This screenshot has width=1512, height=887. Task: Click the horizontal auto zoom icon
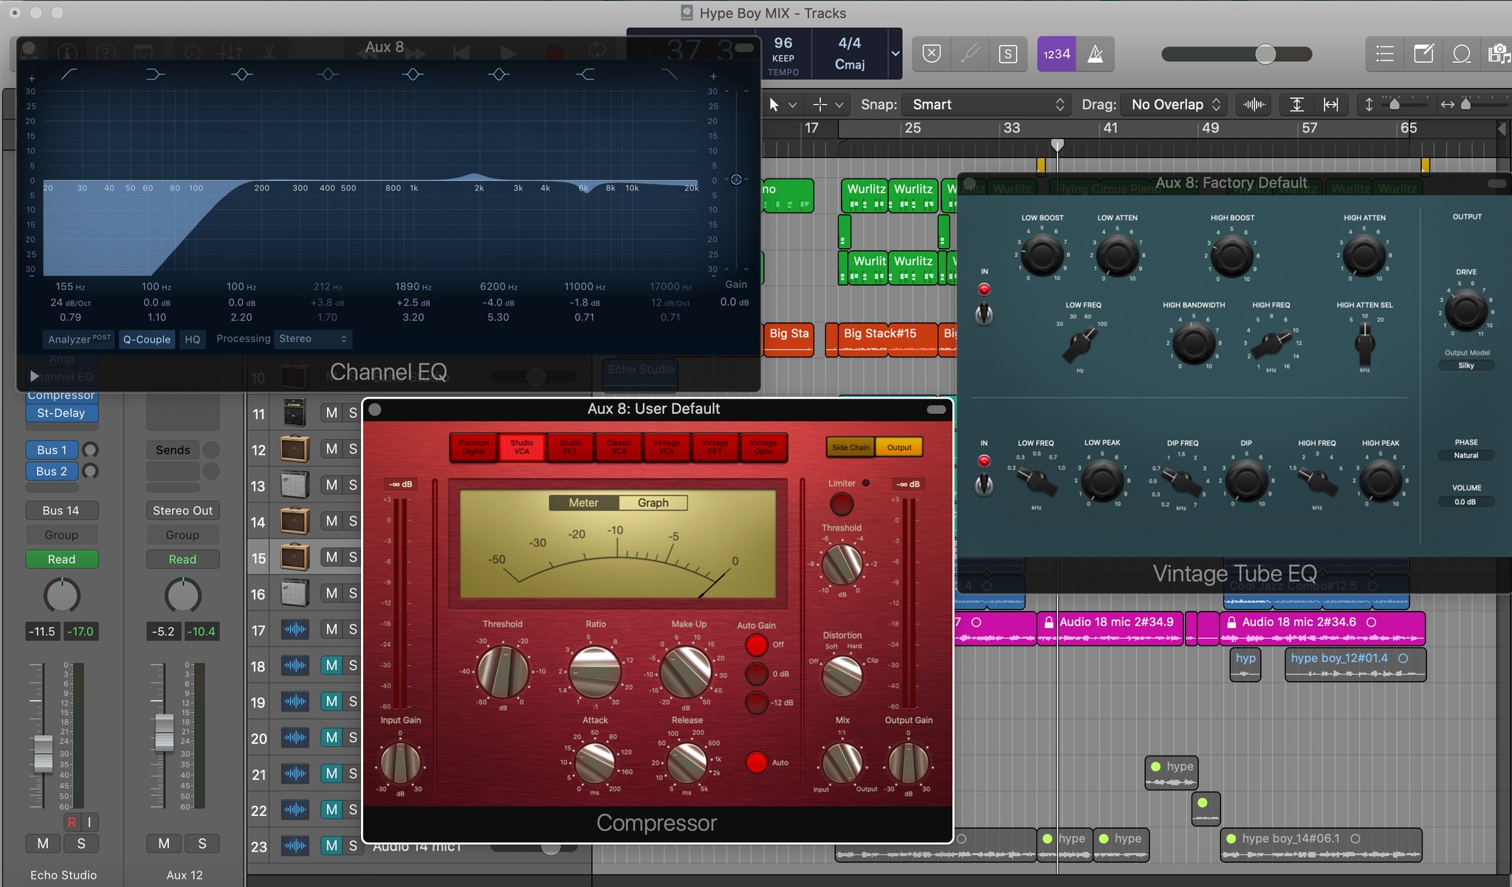(1331, 105)
